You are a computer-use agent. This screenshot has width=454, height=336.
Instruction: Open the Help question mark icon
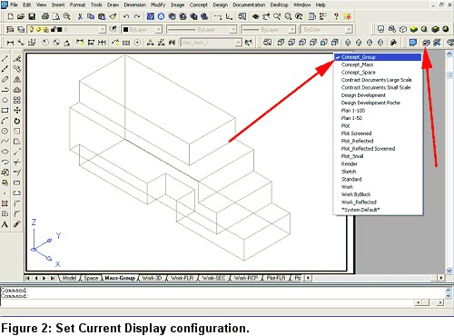[x=336, y=16]
